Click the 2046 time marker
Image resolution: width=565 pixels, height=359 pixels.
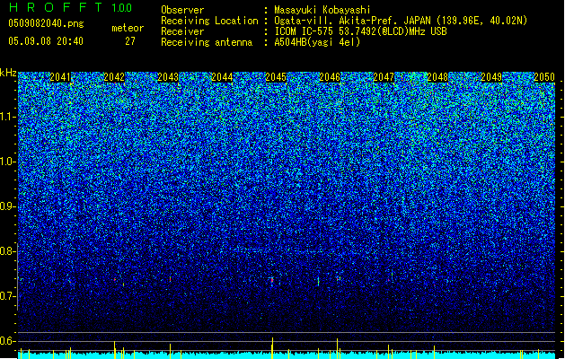[x=330, y=77]
